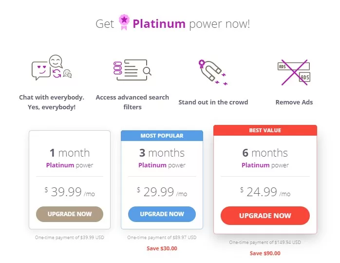The image size is (340, 263).
Task: Hit the red 6 months Upgrade Now button
Action: (x=265, y=216)
